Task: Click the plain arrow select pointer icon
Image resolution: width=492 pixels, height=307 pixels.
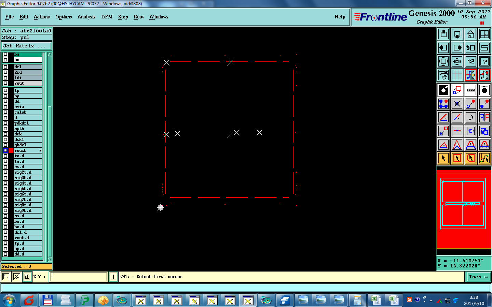Action: (x=443, y=158)
